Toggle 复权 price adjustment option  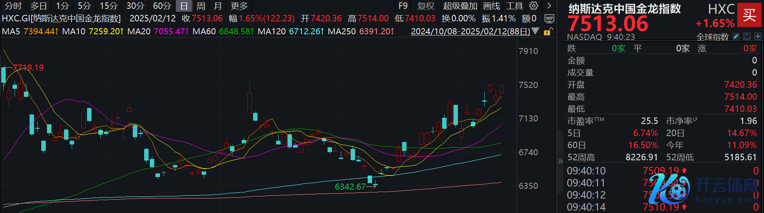[426, 6]
